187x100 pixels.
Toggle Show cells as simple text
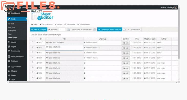pos(82,30)
